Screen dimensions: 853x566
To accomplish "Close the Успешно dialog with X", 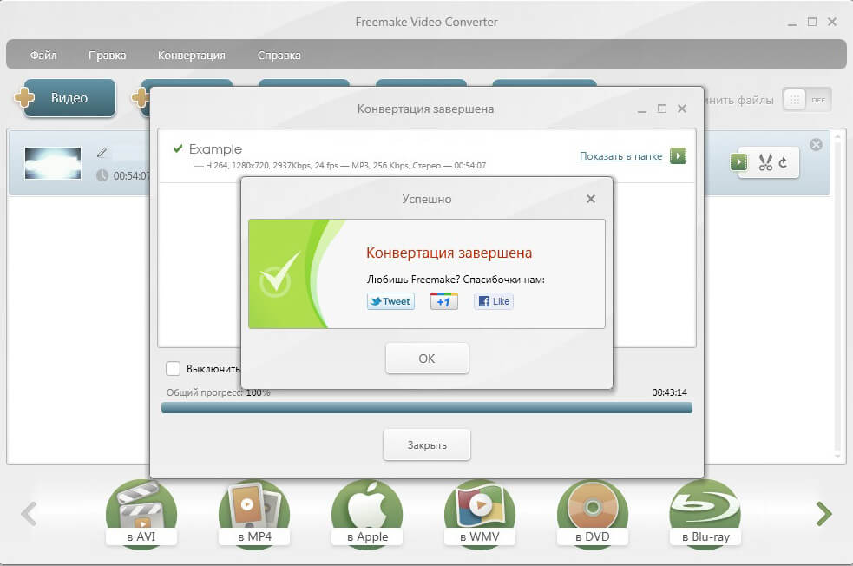I will 591,199.
